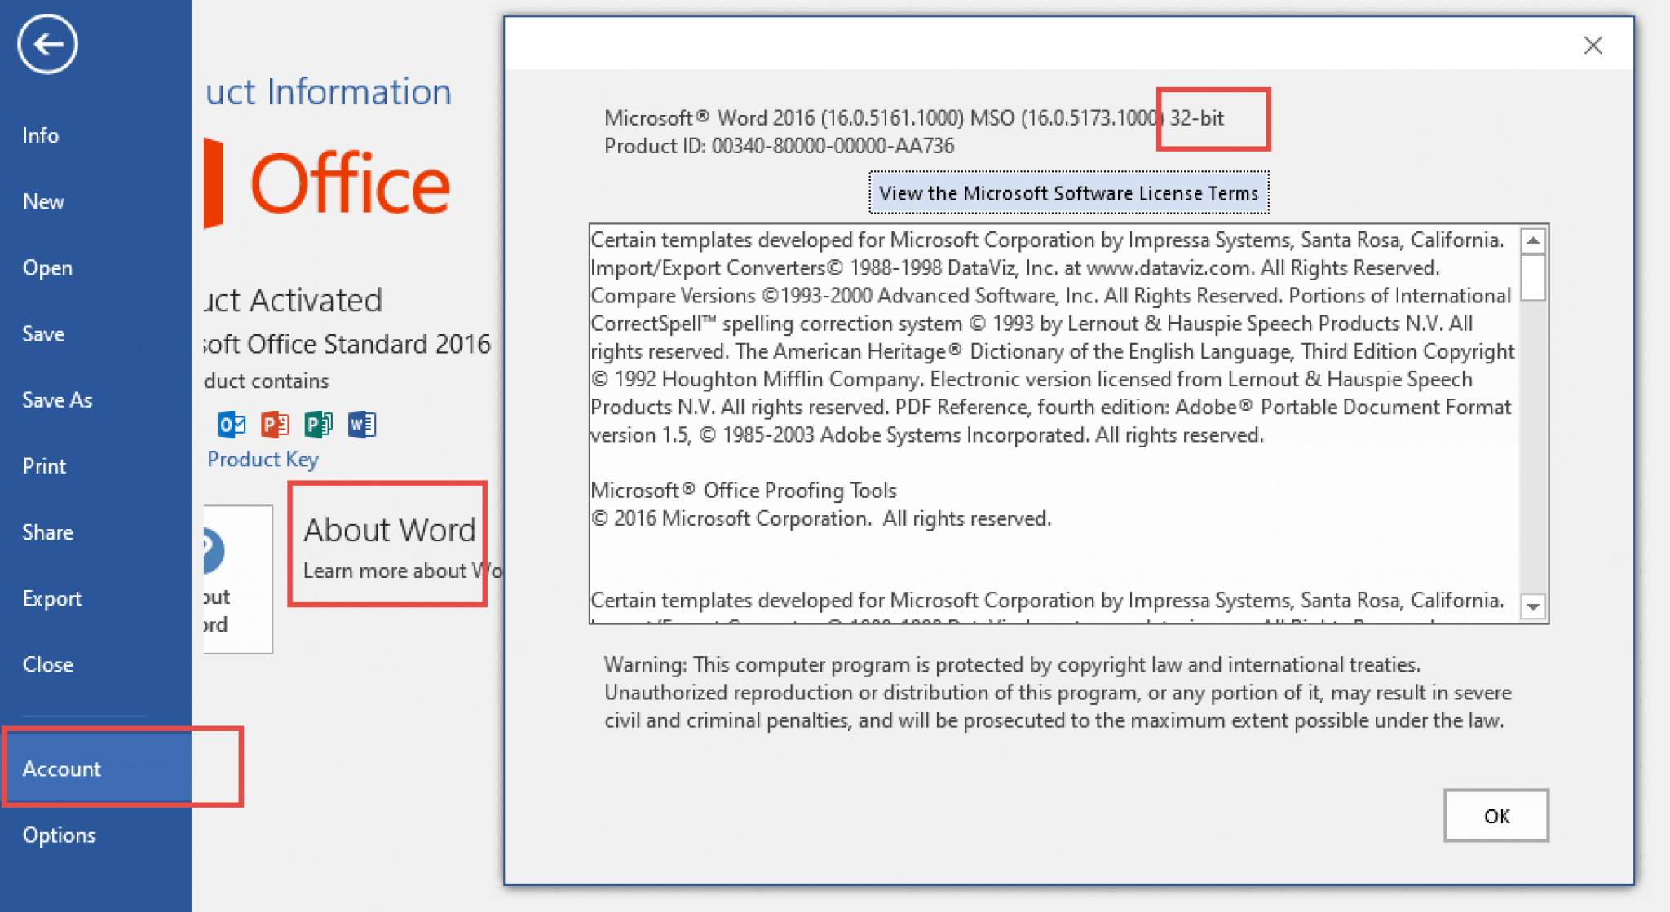This screenshot has width=1670, height=912.
Task: Click View the Microsoft Software License Terms
Action: point(1068,193)
